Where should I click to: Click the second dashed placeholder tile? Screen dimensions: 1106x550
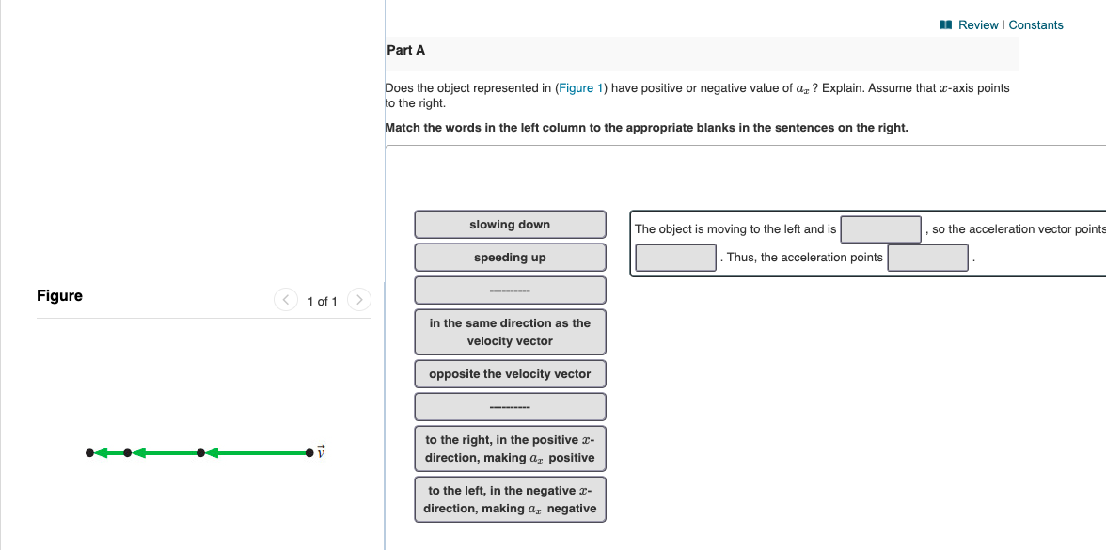pos(510,406)
